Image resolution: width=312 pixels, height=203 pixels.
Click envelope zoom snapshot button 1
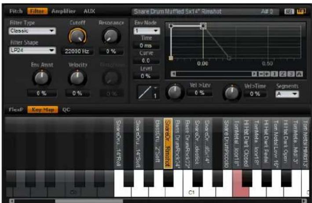[x=275, y=74]
